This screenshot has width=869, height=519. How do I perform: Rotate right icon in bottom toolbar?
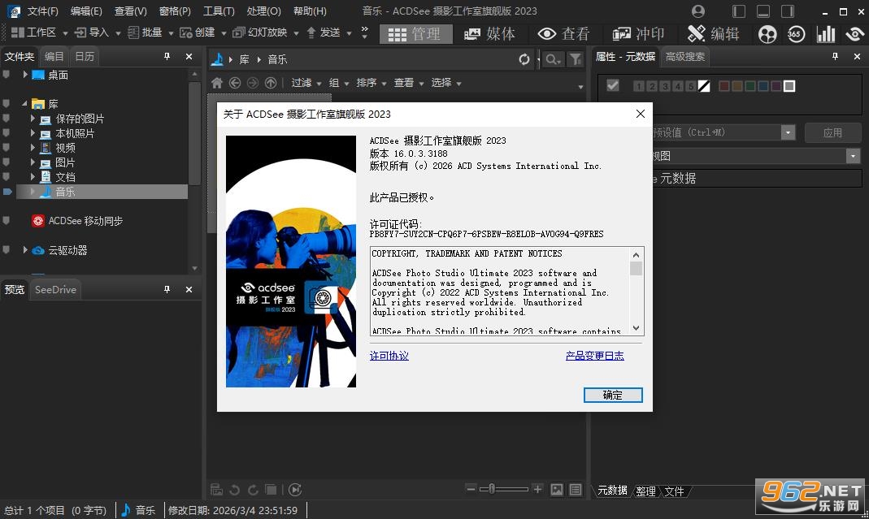[253, 490]
